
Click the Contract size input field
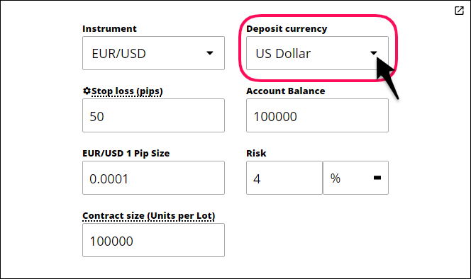click(153, 240)
